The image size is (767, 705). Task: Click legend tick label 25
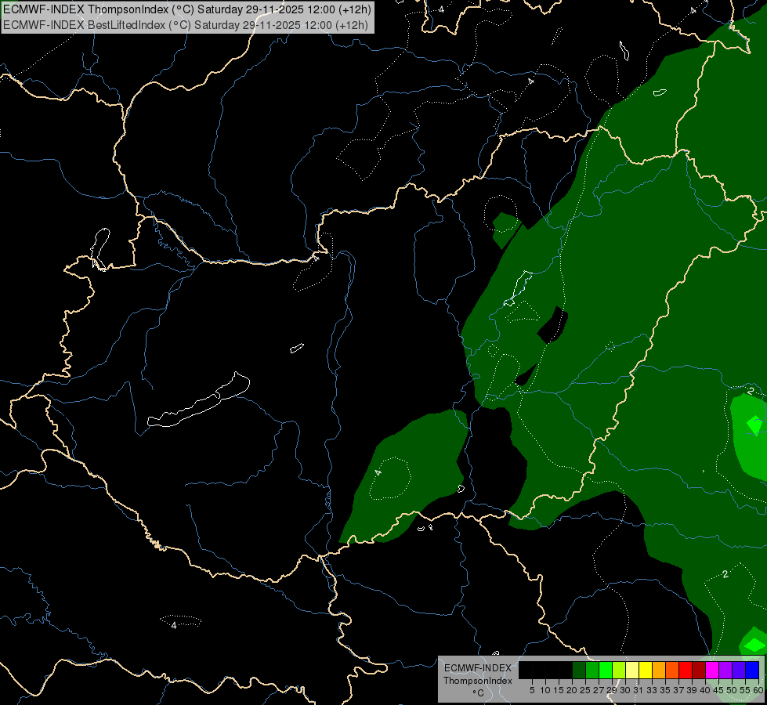point(585,690)
